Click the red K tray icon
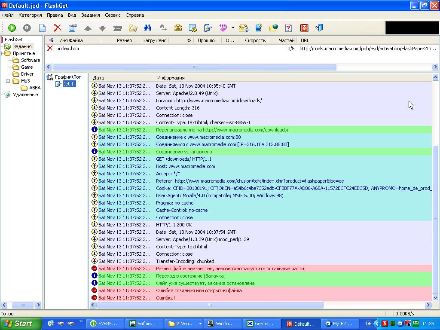The height and width of the screenshot is (330, 440). tap(407, 324)
